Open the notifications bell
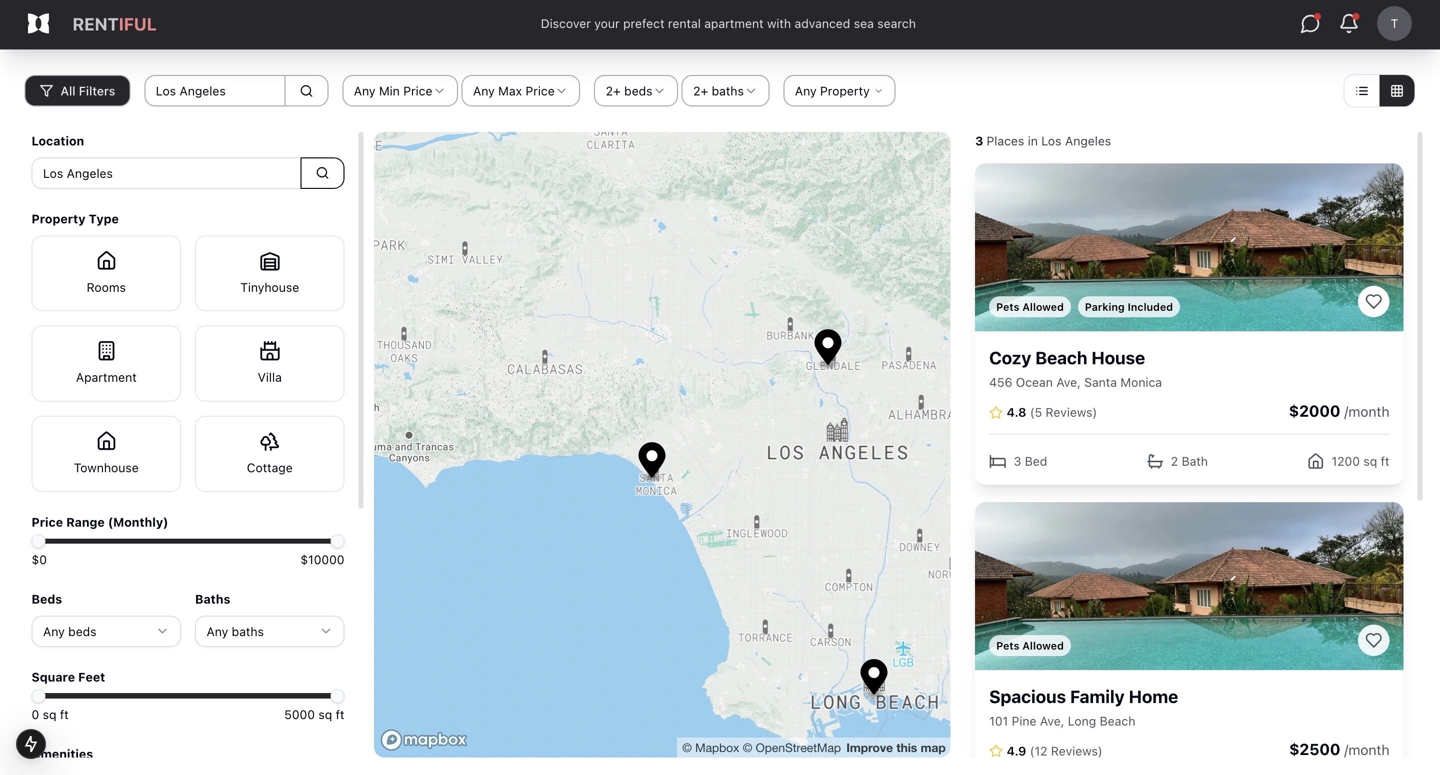Image resolution: width=1440 pixels, height=775 pixels. coord(1349,23)
